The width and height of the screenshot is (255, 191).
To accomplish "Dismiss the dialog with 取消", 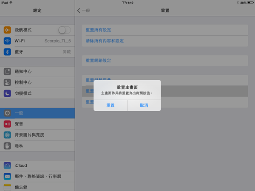I will pos(144,105).
